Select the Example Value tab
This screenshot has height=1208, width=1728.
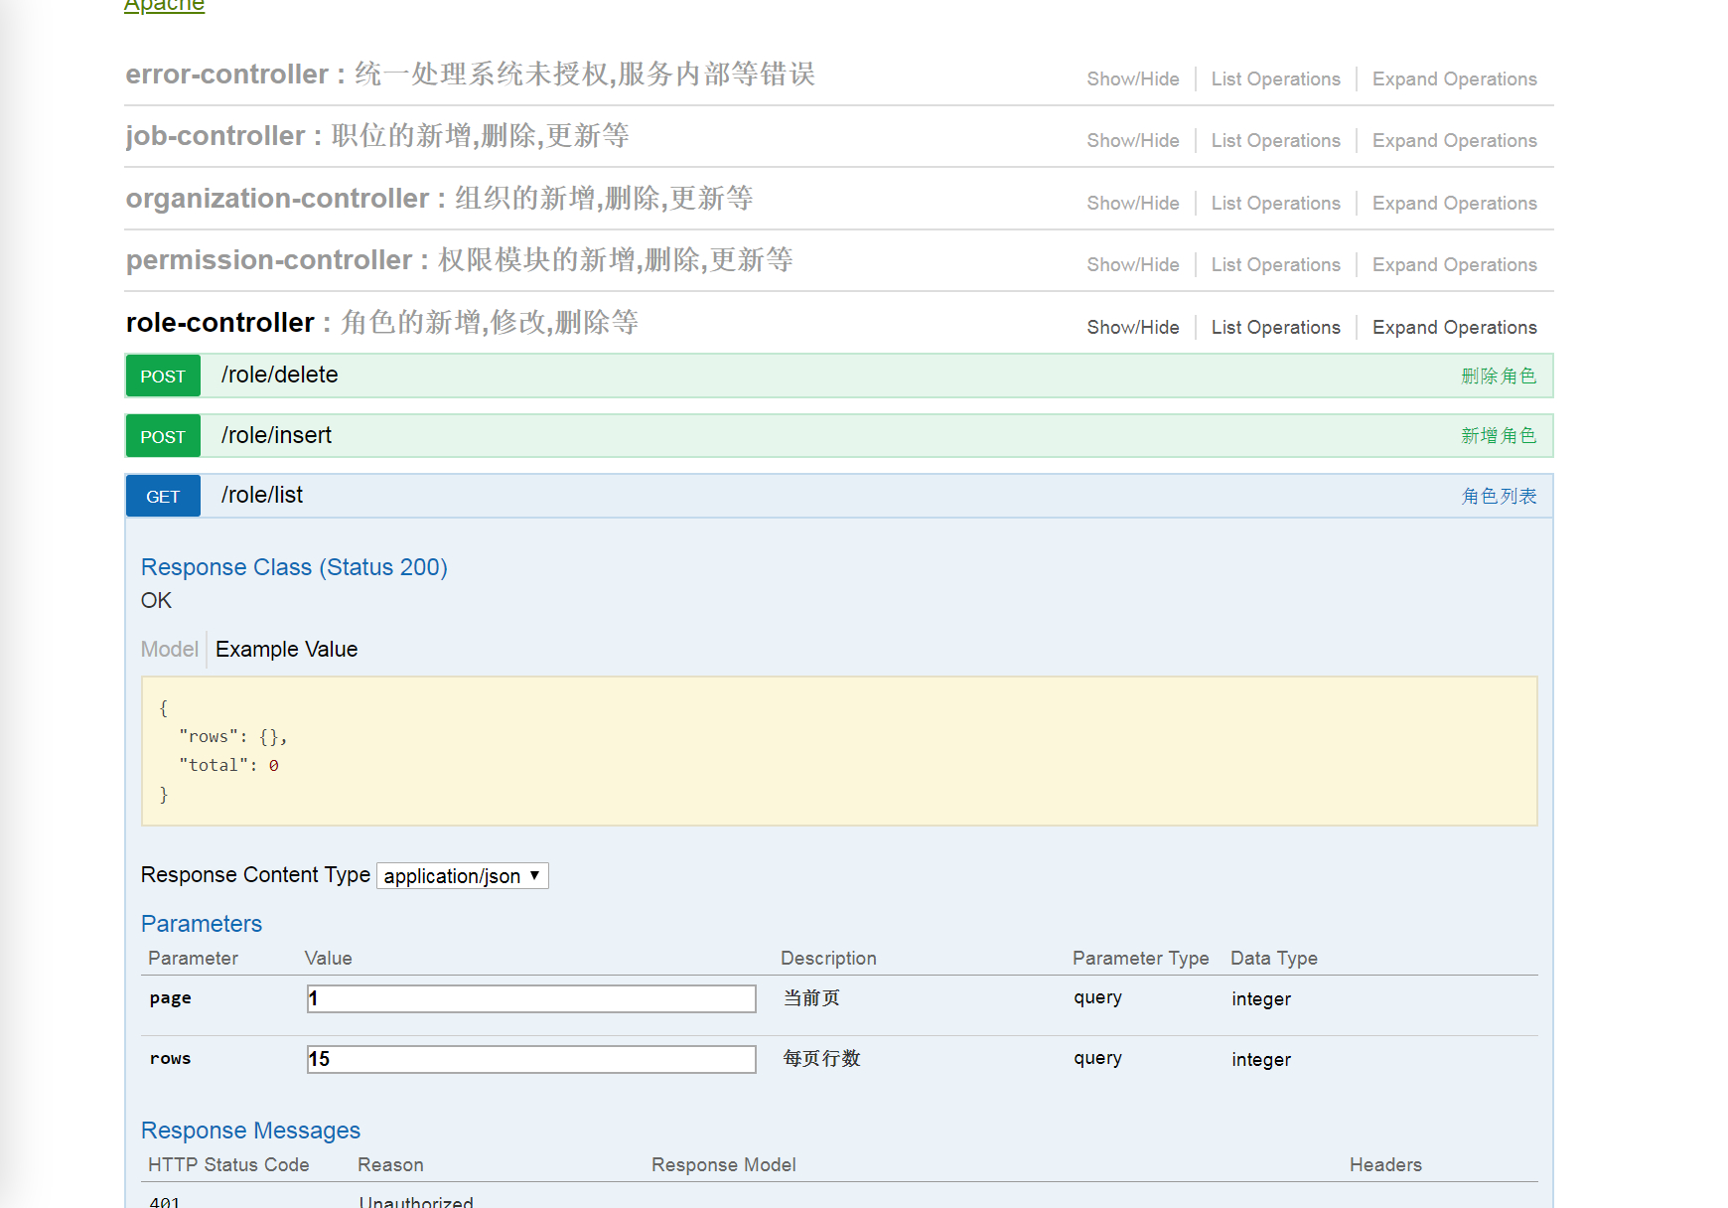click(286, 650)
